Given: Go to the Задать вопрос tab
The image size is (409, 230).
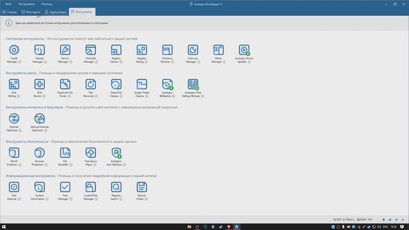Looking at the screenshot, I should point(56,12).
